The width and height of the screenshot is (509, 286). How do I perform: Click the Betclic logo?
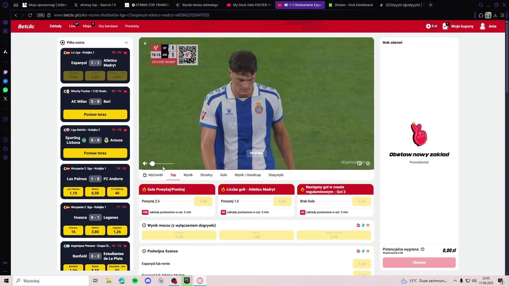coord(26,26)
